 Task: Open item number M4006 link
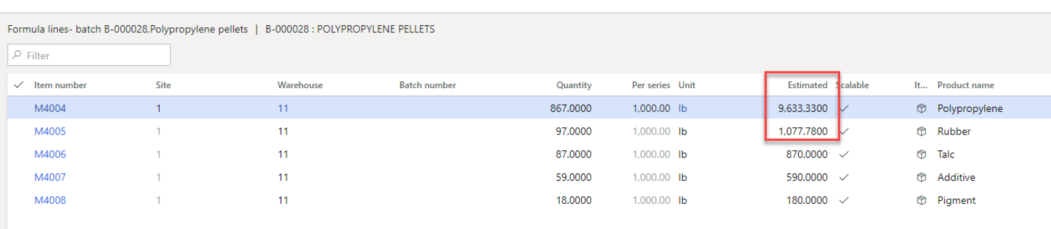[50, 154]
